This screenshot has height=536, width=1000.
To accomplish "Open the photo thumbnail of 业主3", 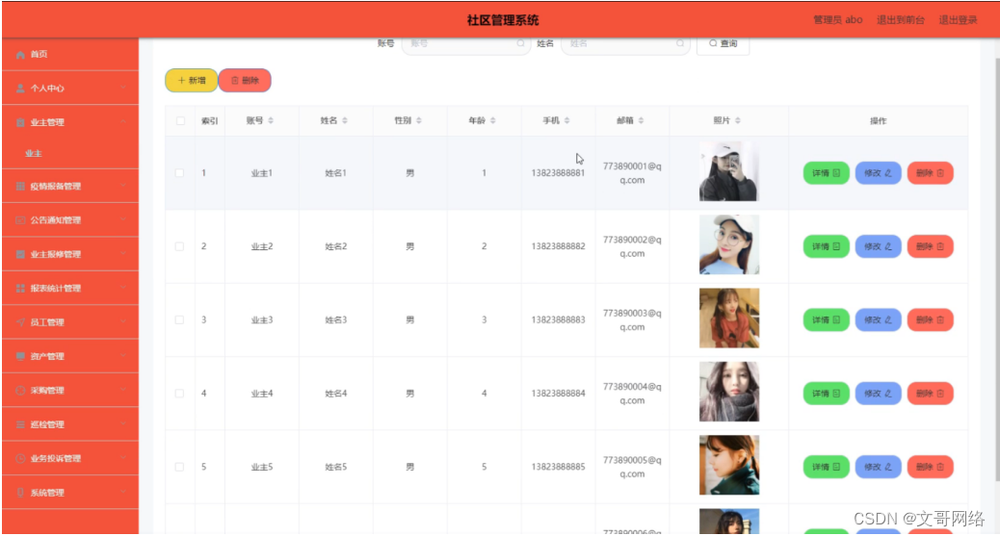I will coord(729,318).
